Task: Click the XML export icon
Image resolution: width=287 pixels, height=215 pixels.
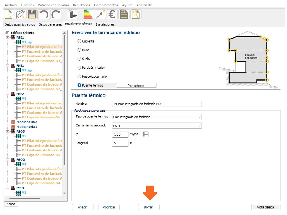Action: pyautogui.click(x=136, y=14)
